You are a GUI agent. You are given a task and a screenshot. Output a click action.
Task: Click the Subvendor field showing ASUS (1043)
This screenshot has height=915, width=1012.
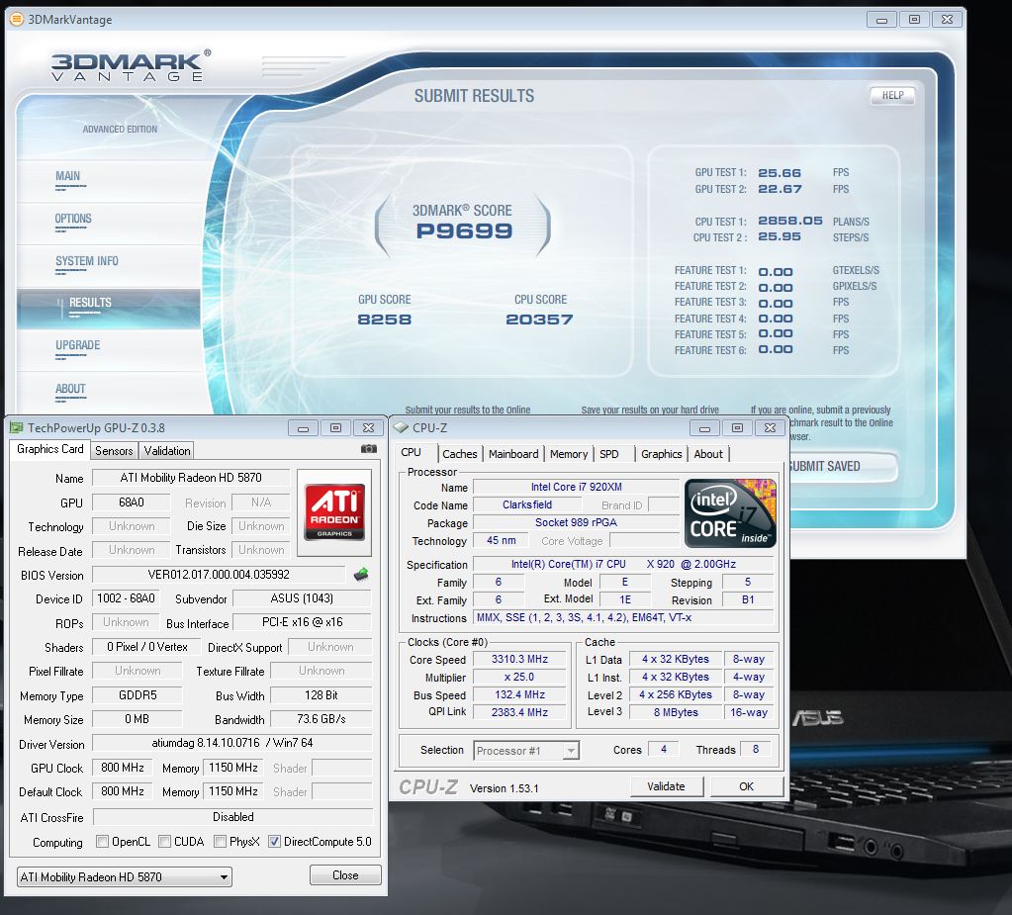coord(302,598)
